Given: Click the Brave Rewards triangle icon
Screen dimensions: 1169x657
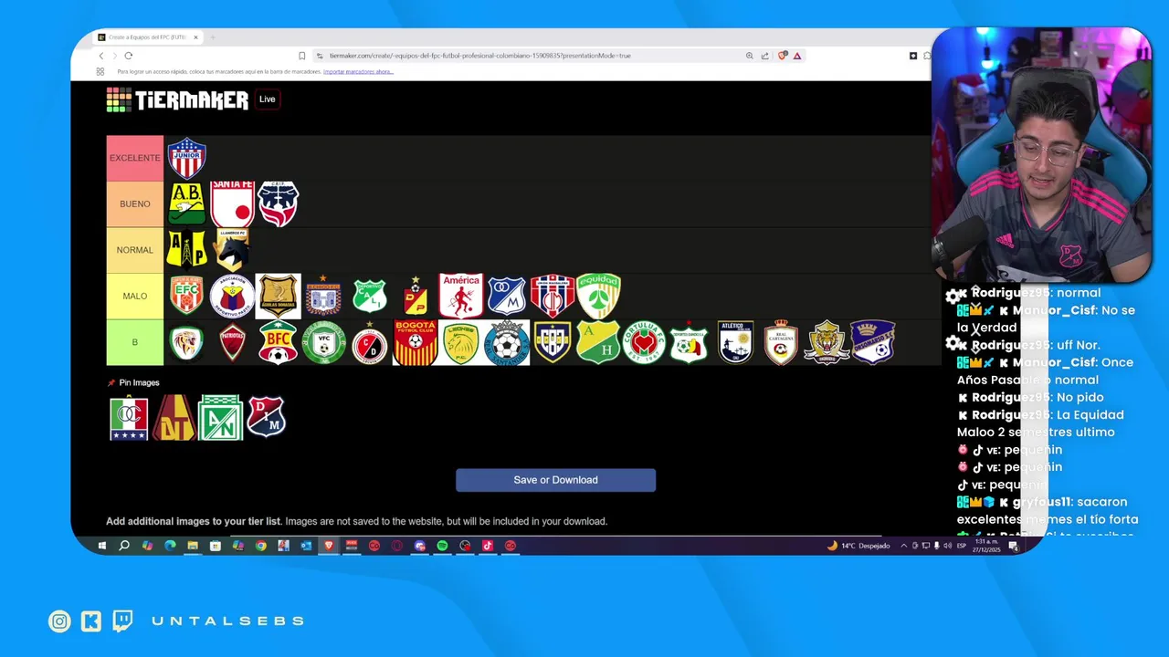Looking at the screenshot, I should tap(797, 56).
